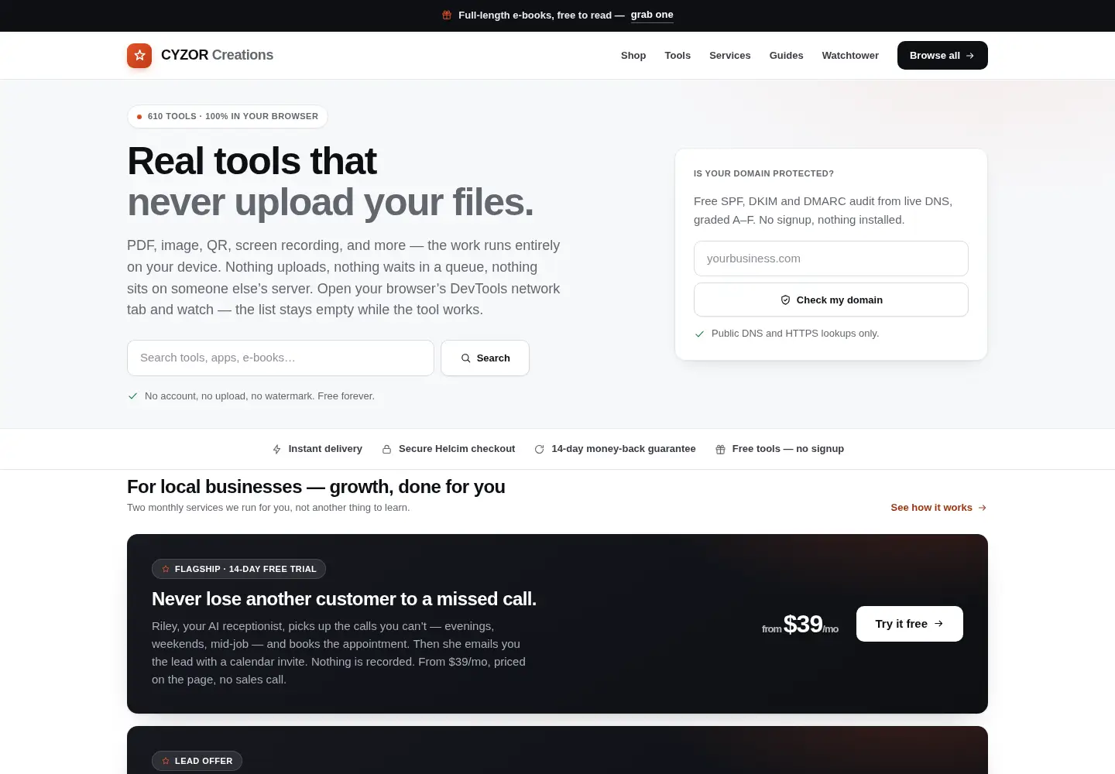Click the CYZOR Creations brand name
Viewport: 1115px width, 774px height.
pyautogui.click(x=217, y=55)
